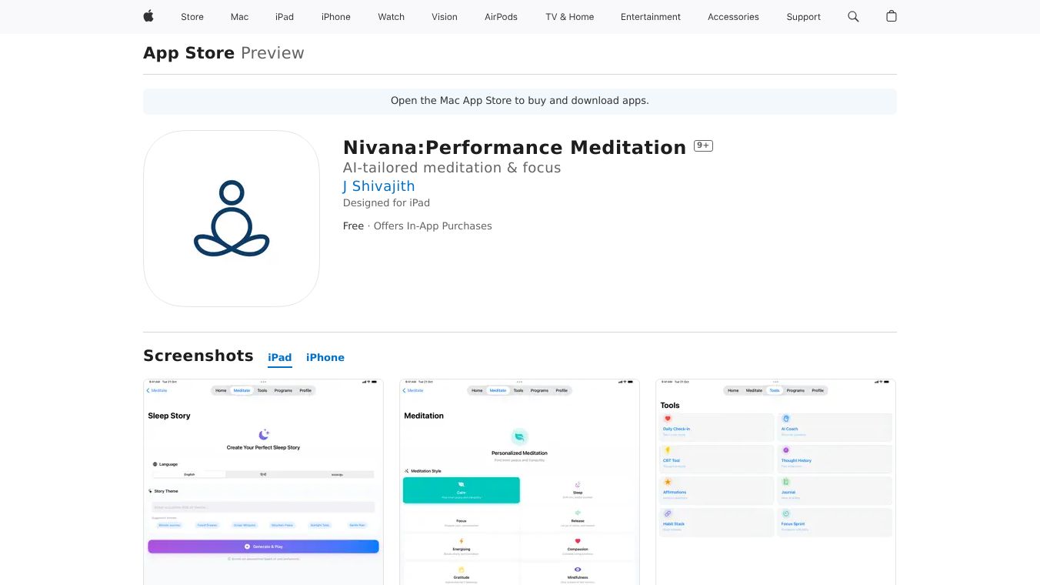Open the search icon in the top bar
The image size is (1040, 585).
853,16
